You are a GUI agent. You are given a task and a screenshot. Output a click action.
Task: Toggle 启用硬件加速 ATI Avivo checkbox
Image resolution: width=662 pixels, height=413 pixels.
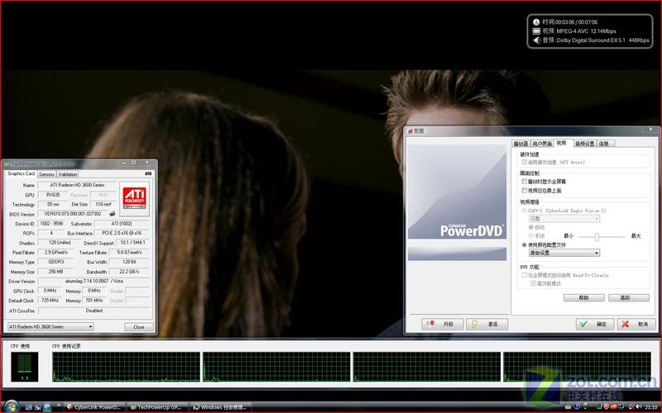coord(524,162)
